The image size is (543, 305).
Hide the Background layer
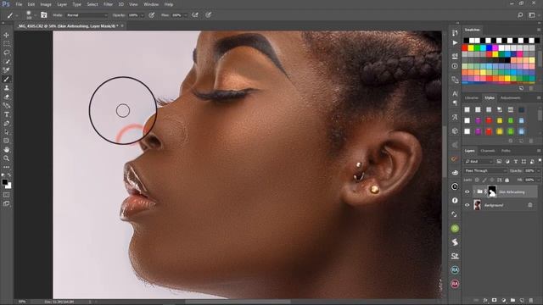click(467, 205)
